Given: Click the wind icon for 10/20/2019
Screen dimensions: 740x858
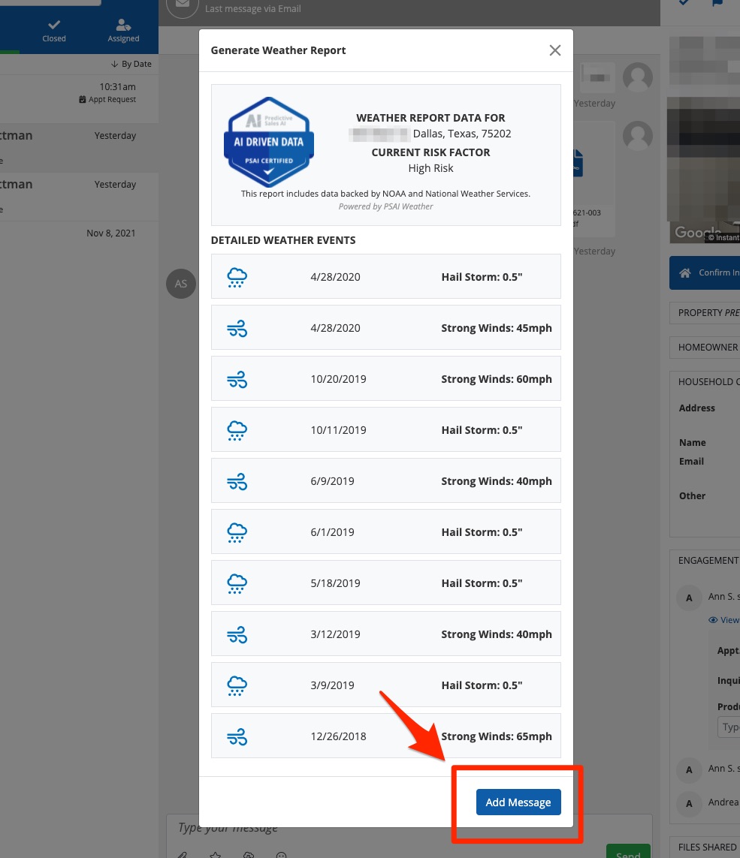Looking at the screenshot, I should click(x=237, y=379).
